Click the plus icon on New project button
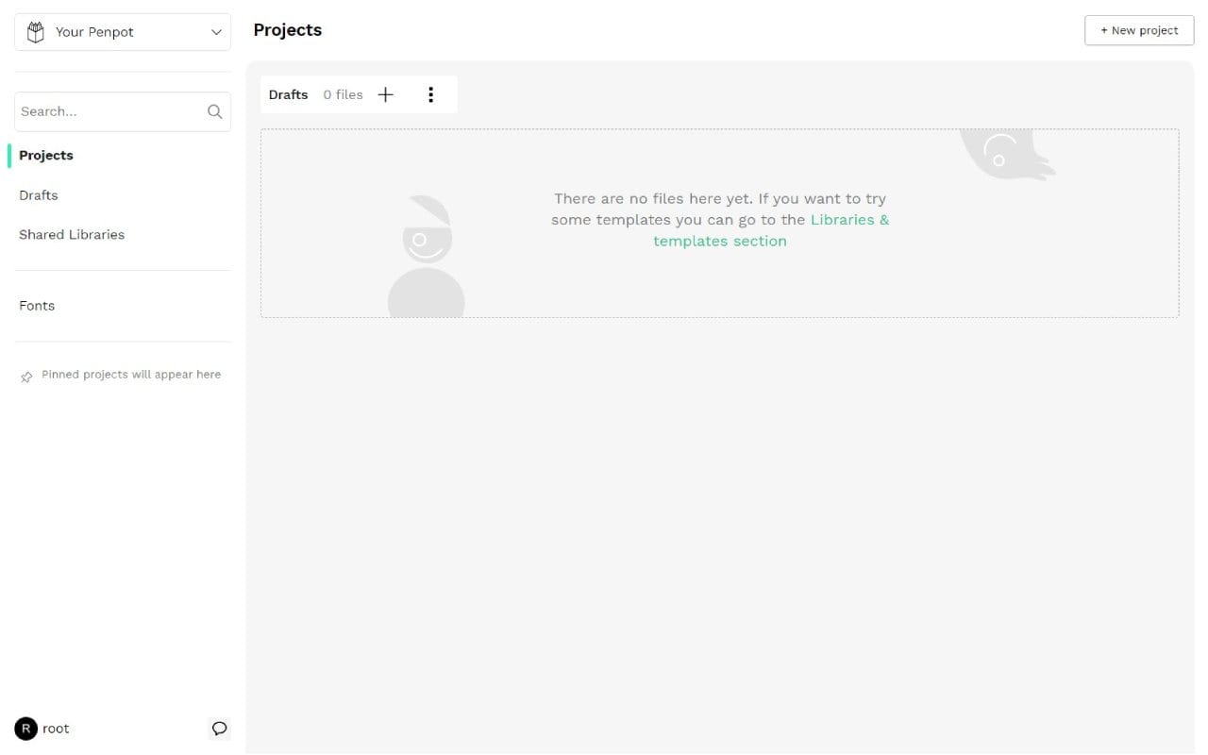The image size is (1208, 755). (x=1106, y=30)
